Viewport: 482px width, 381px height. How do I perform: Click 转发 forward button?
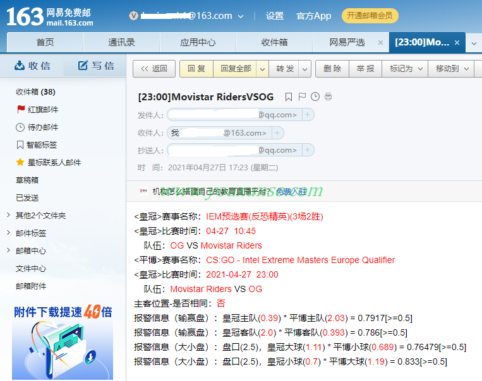click(x=284, y=69)
